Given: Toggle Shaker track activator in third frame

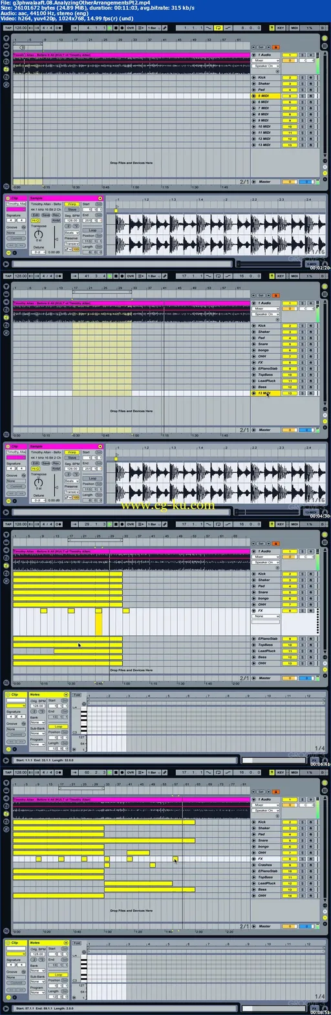Looking at the screenshot, I should tap(290, 580).
